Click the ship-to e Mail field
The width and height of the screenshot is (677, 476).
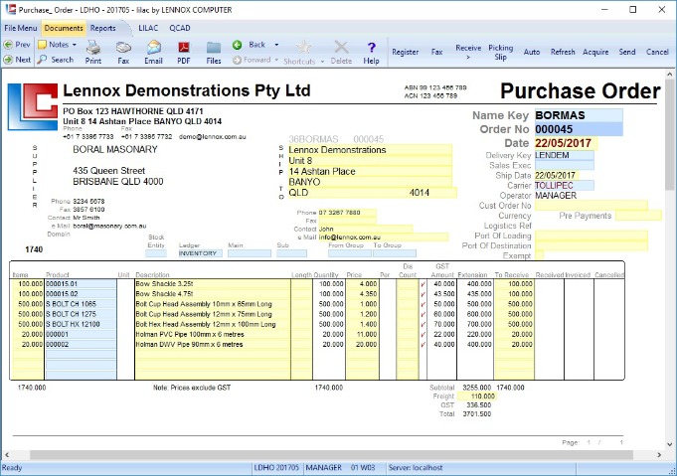[383, 237]
